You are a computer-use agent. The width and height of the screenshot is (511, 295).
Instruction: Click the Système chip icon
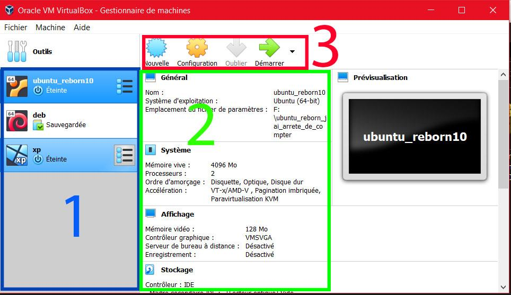(150, 150)
